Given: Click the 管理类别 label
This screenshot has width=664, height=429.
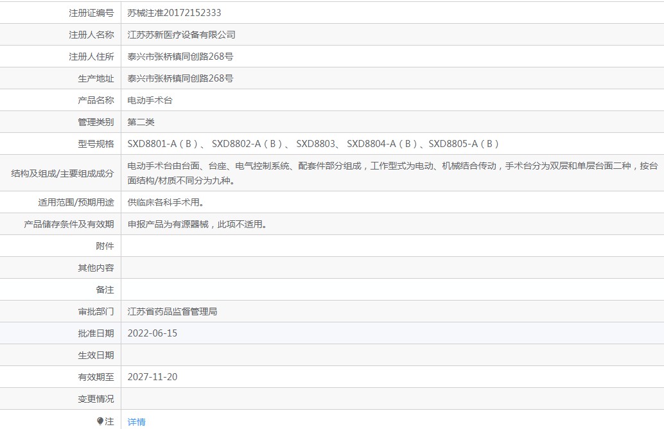Looking at the screenshot, I should pos(96,122).
